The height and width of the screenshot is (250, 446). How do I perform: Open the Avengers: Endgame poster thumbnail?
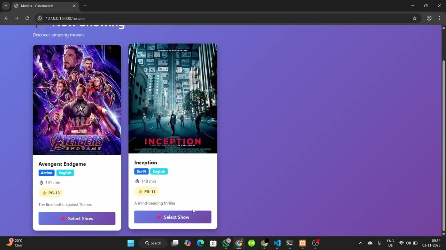click(x=77, y=100)
